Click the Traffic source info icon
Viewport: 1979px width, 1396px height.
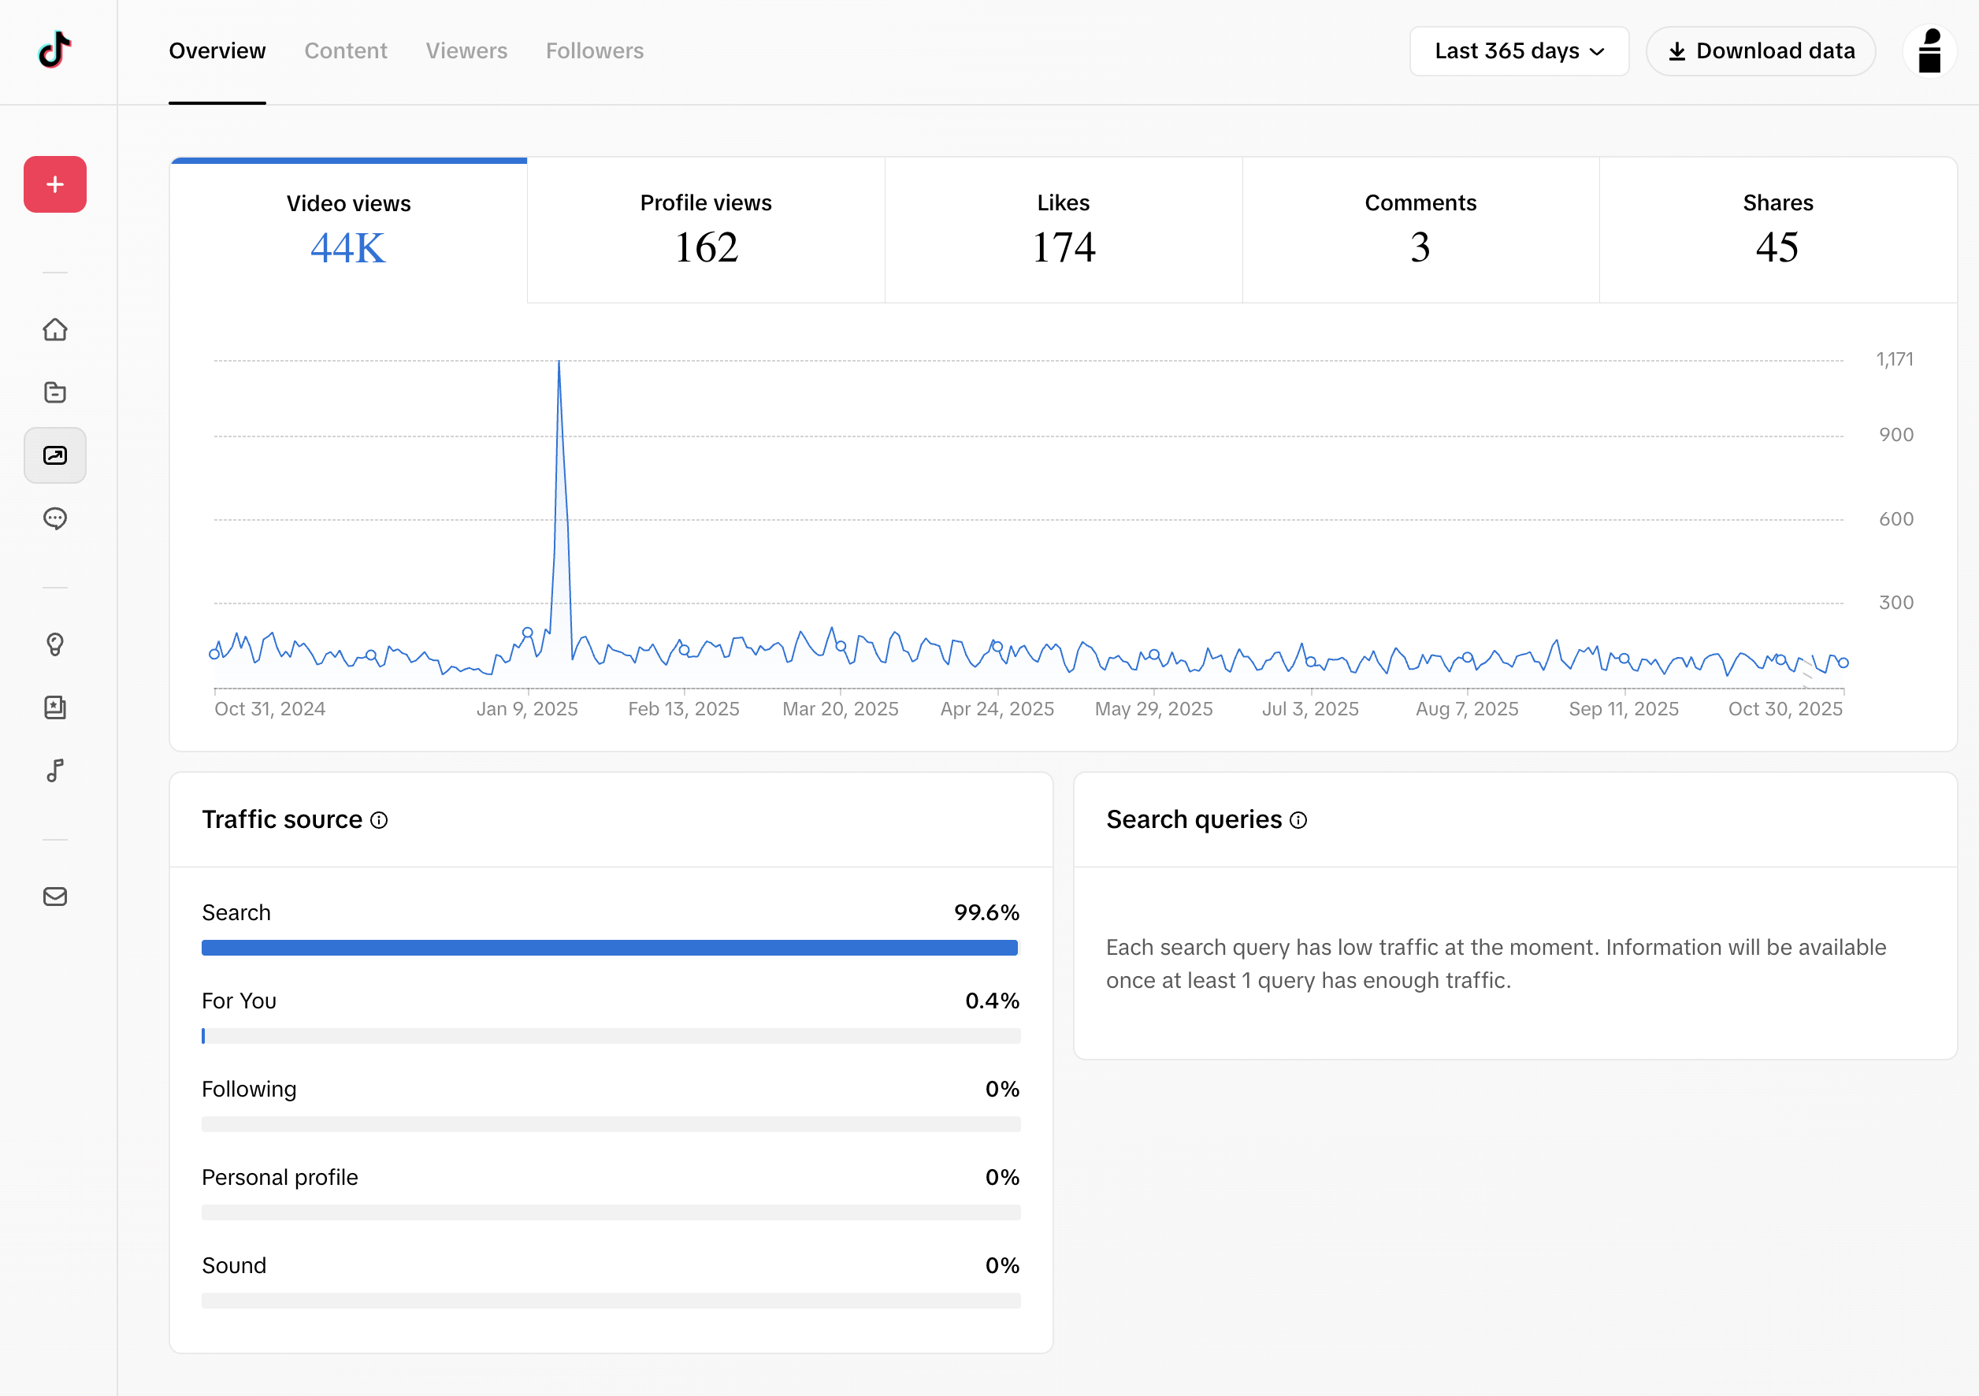(379, 820)
